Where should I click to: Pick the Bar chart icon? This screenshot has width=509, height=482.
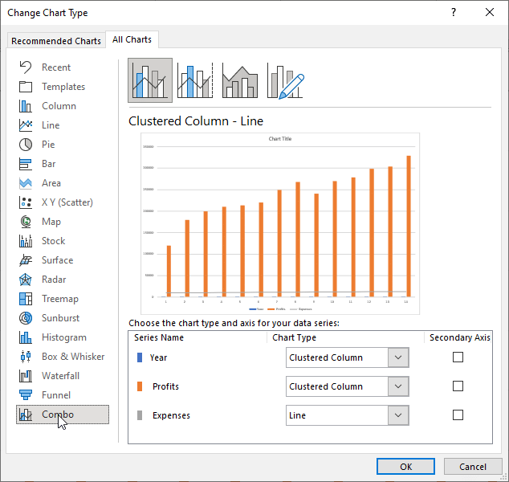(x=26, y=164)
